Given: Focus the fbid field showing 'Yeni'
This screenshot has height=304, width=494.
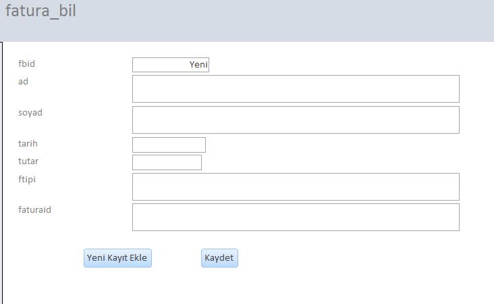Looking at the screenshot, I should [170, 65].
